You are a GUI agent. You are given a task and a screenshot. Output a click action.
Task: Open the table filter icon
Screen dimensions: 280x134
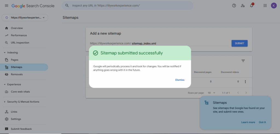click(243, 61)
